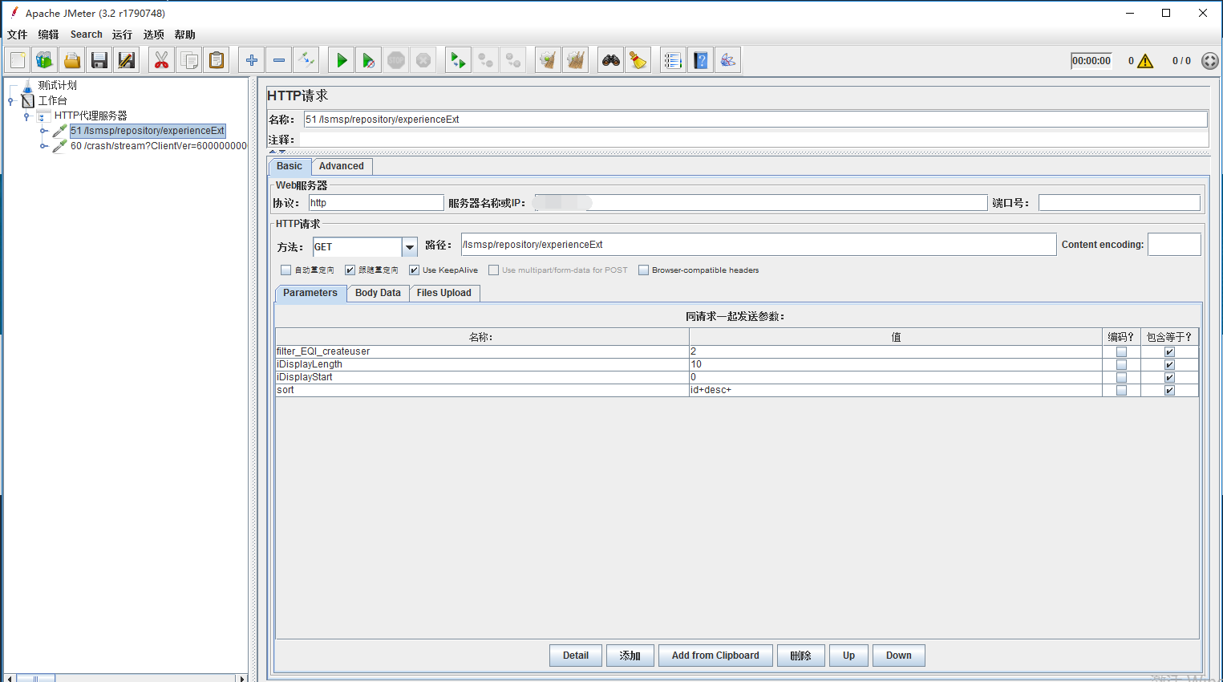Image resolution: width=1223 pixels, height=682 pixels.
Task: Click the Search binoculars icon
Action: [x=611, y=60]
